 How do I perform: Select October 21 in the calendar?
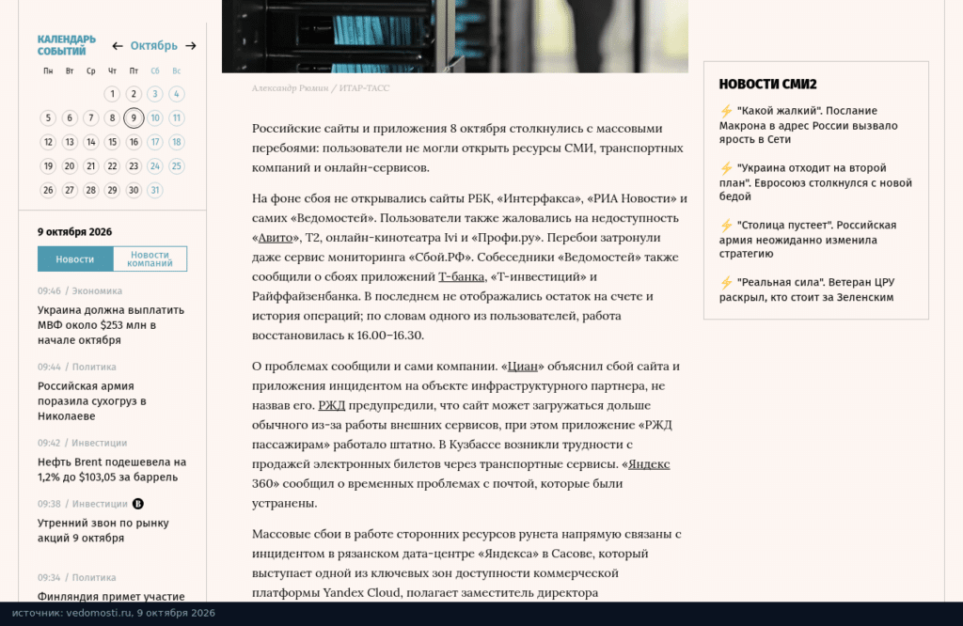click(91, 166)
